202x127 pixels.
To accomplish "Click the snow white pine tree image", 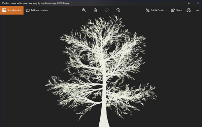I will tap(101, 71).
